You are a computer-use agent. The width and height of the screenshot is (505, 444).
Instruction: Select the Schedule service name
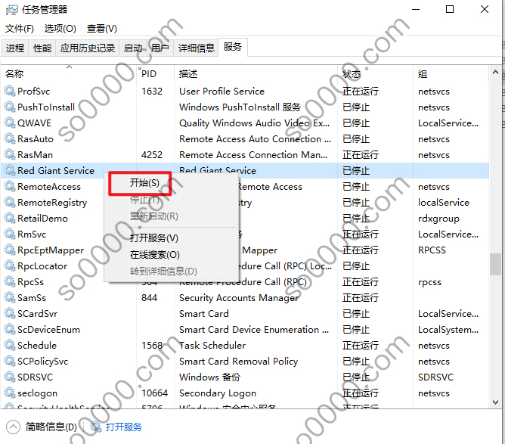(x=37, y=346)
